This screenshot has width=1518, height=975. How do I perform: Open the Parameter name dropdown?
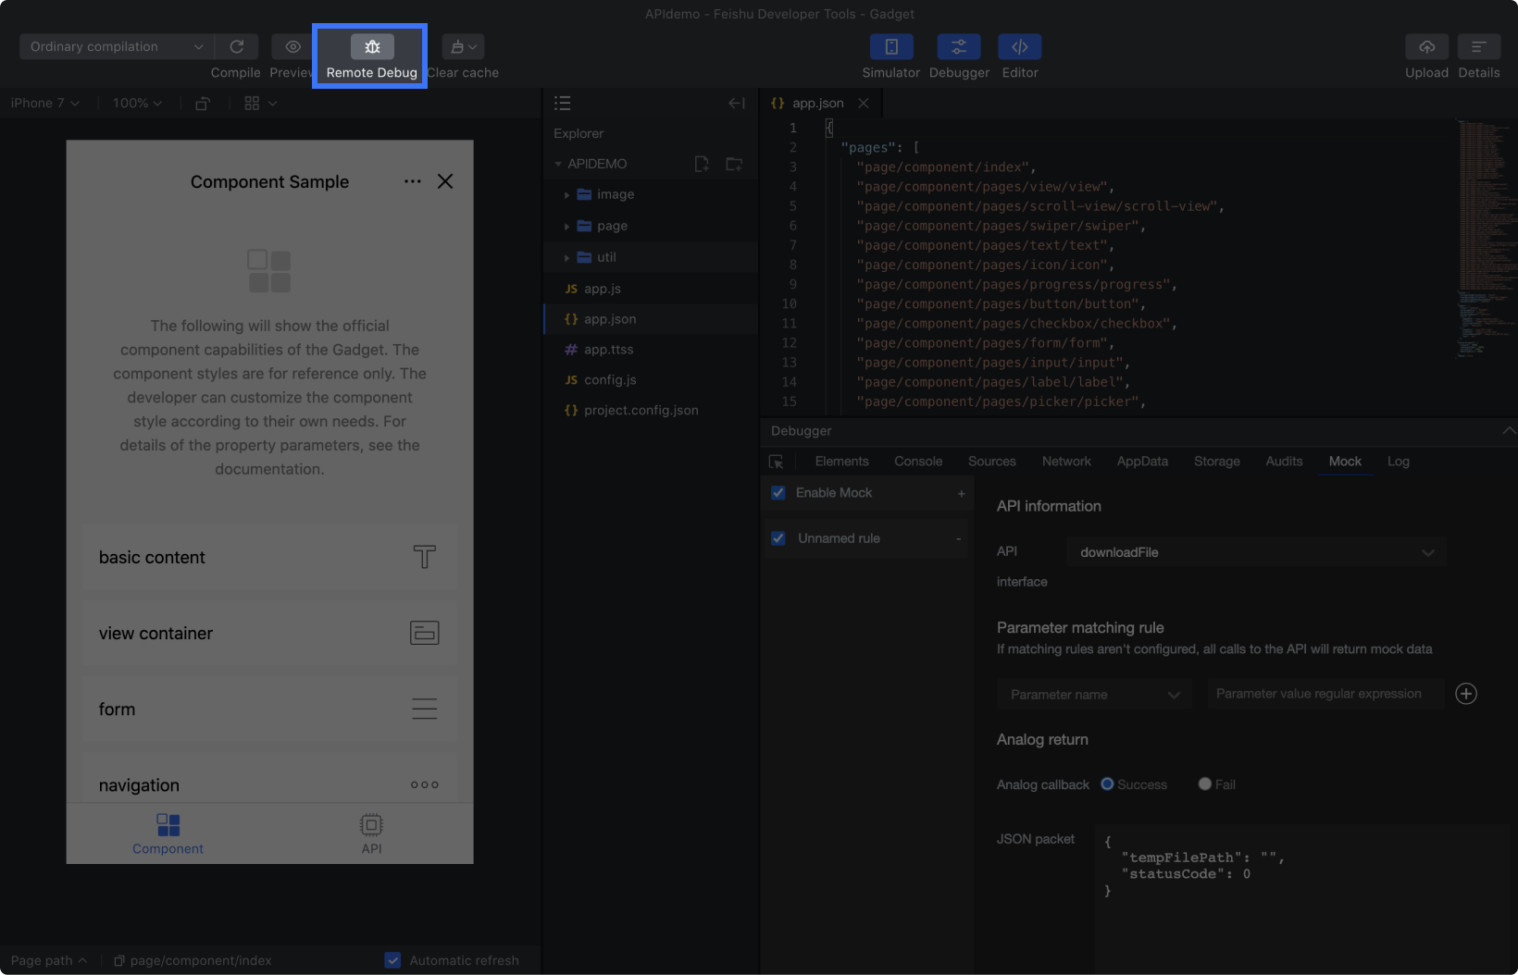pos(1094,695)
